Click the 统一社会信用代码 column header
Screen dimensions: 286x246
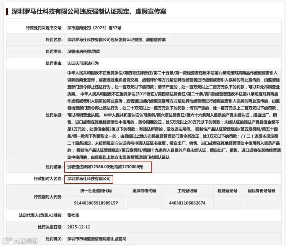96,191
